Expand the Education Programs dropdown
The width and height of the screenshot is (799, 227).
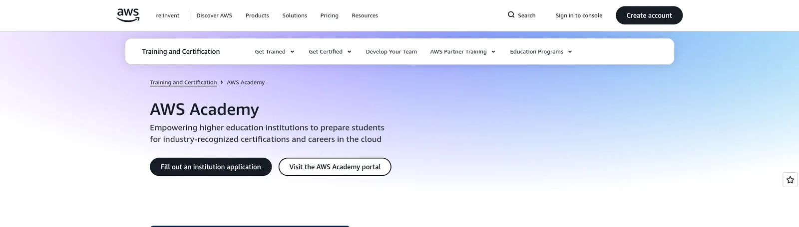click(541, 52)
